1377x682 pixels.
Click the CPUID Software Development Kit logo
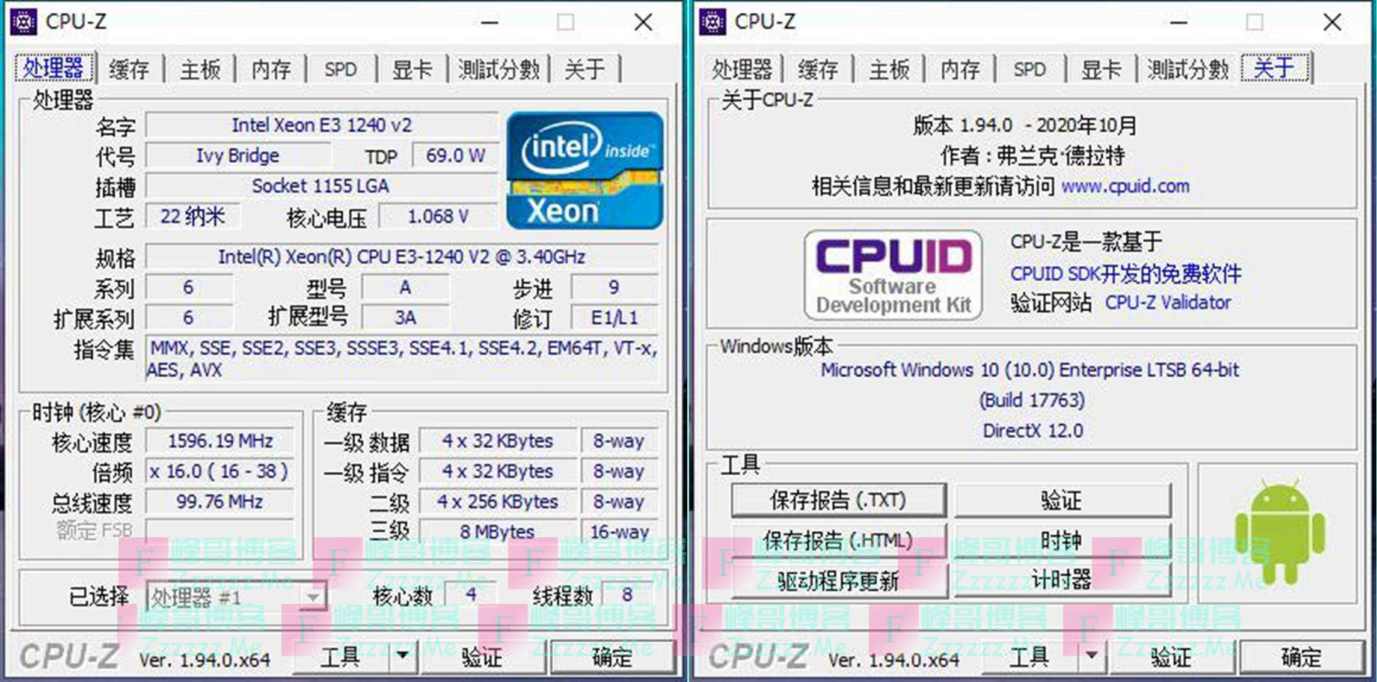point(893,275)
